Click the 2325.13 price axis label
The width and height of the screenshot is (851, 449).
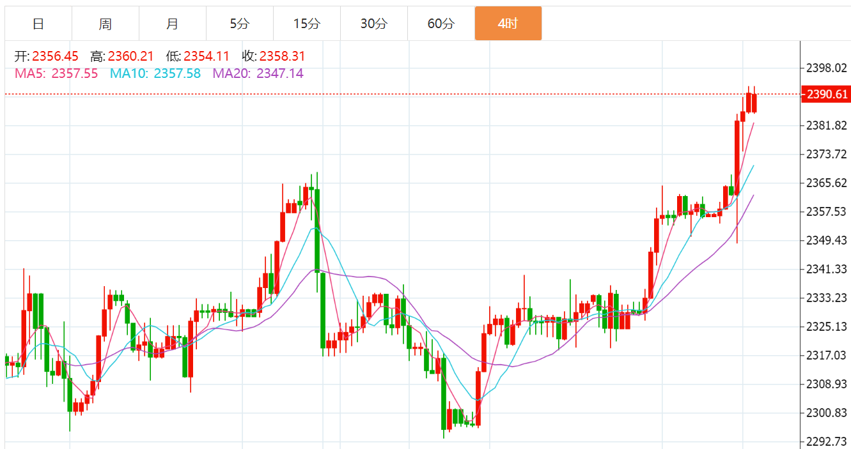pyautogui.click(x=827, y=326)
